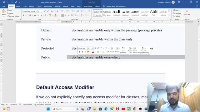Align text right in the ribbon
This screenshot has width=200, height=112.
pyautogui.click(x=69, y=15)
